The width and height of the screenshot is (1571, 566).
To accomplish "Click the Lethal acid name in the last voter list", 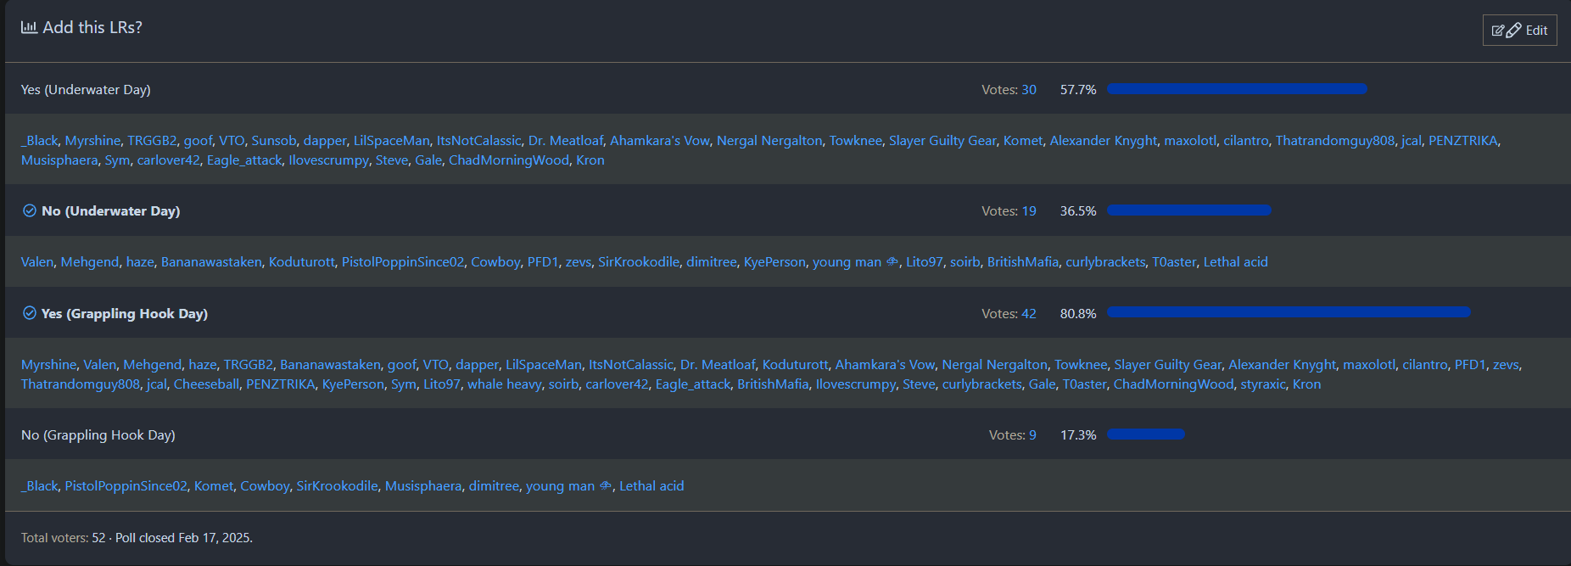I will (651, 486).
